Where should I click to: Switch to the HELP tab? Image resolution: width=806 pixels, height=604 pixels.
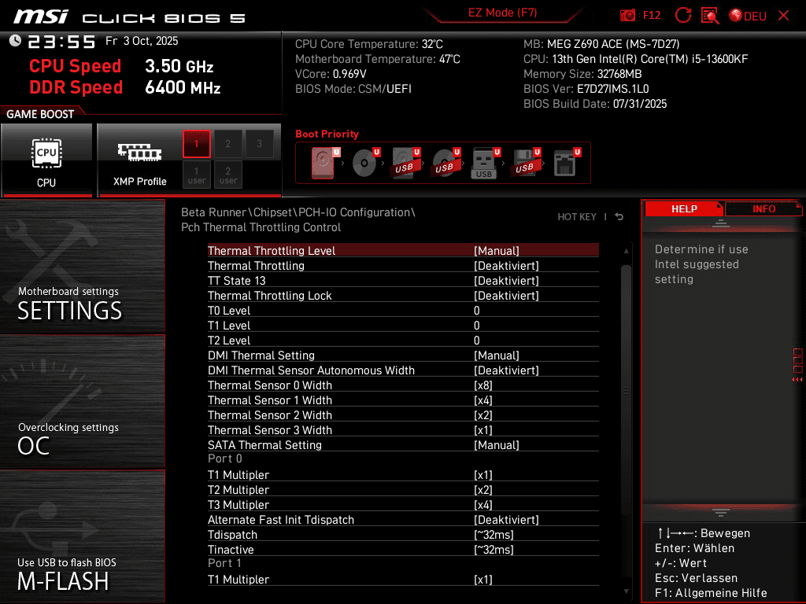(684, 209)
